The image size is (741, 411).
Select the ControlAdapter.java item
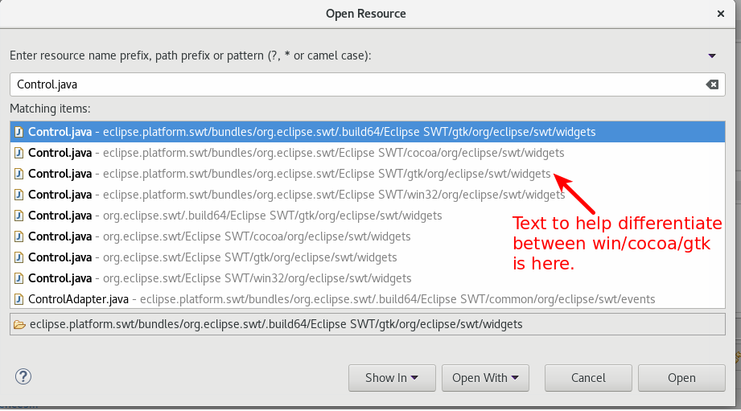367,299
